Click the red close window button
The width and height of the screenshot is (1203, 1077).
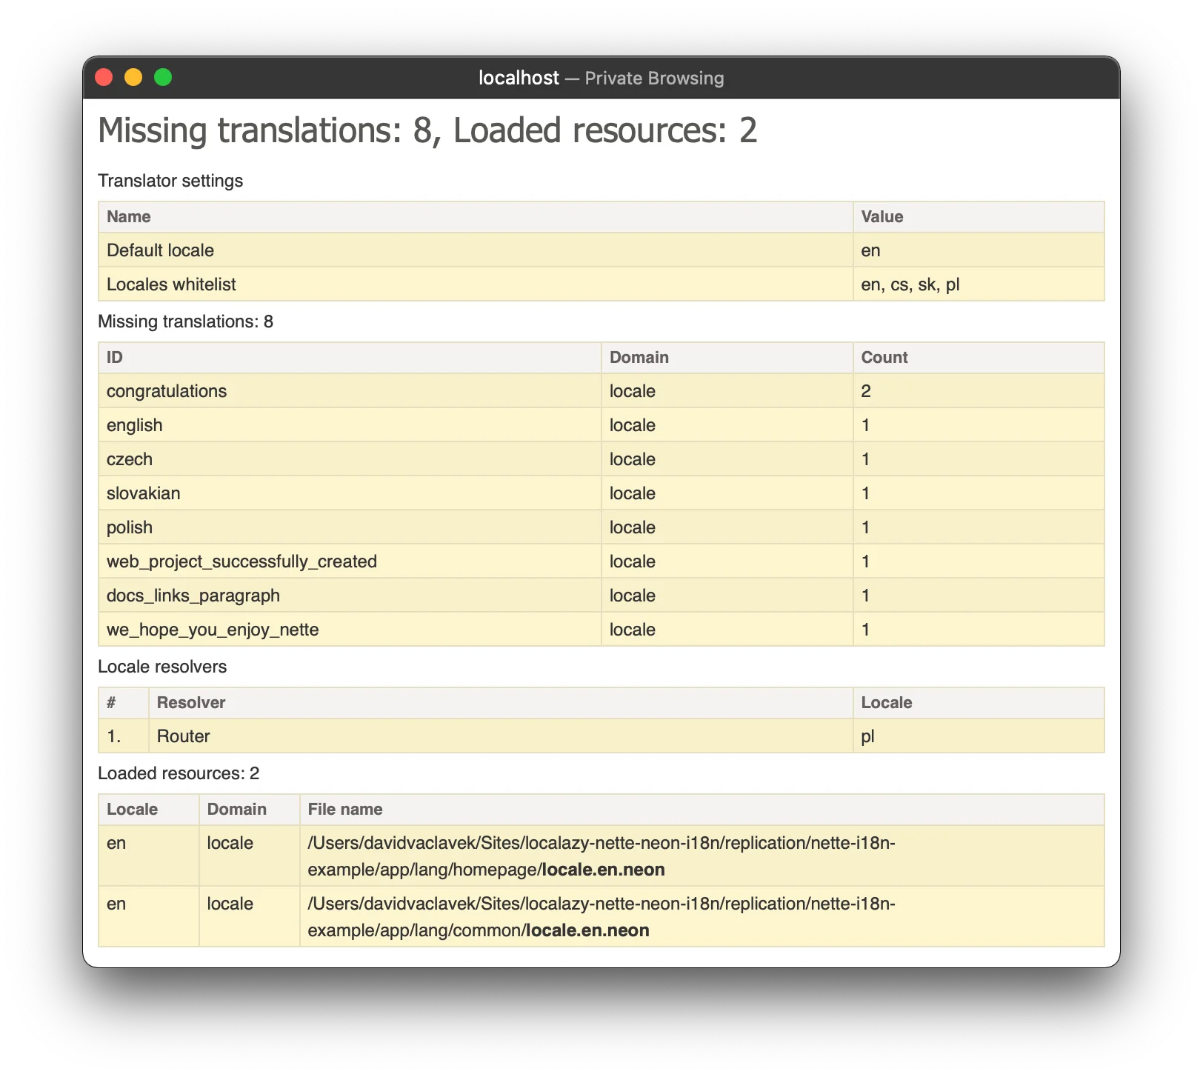[104, 78]
